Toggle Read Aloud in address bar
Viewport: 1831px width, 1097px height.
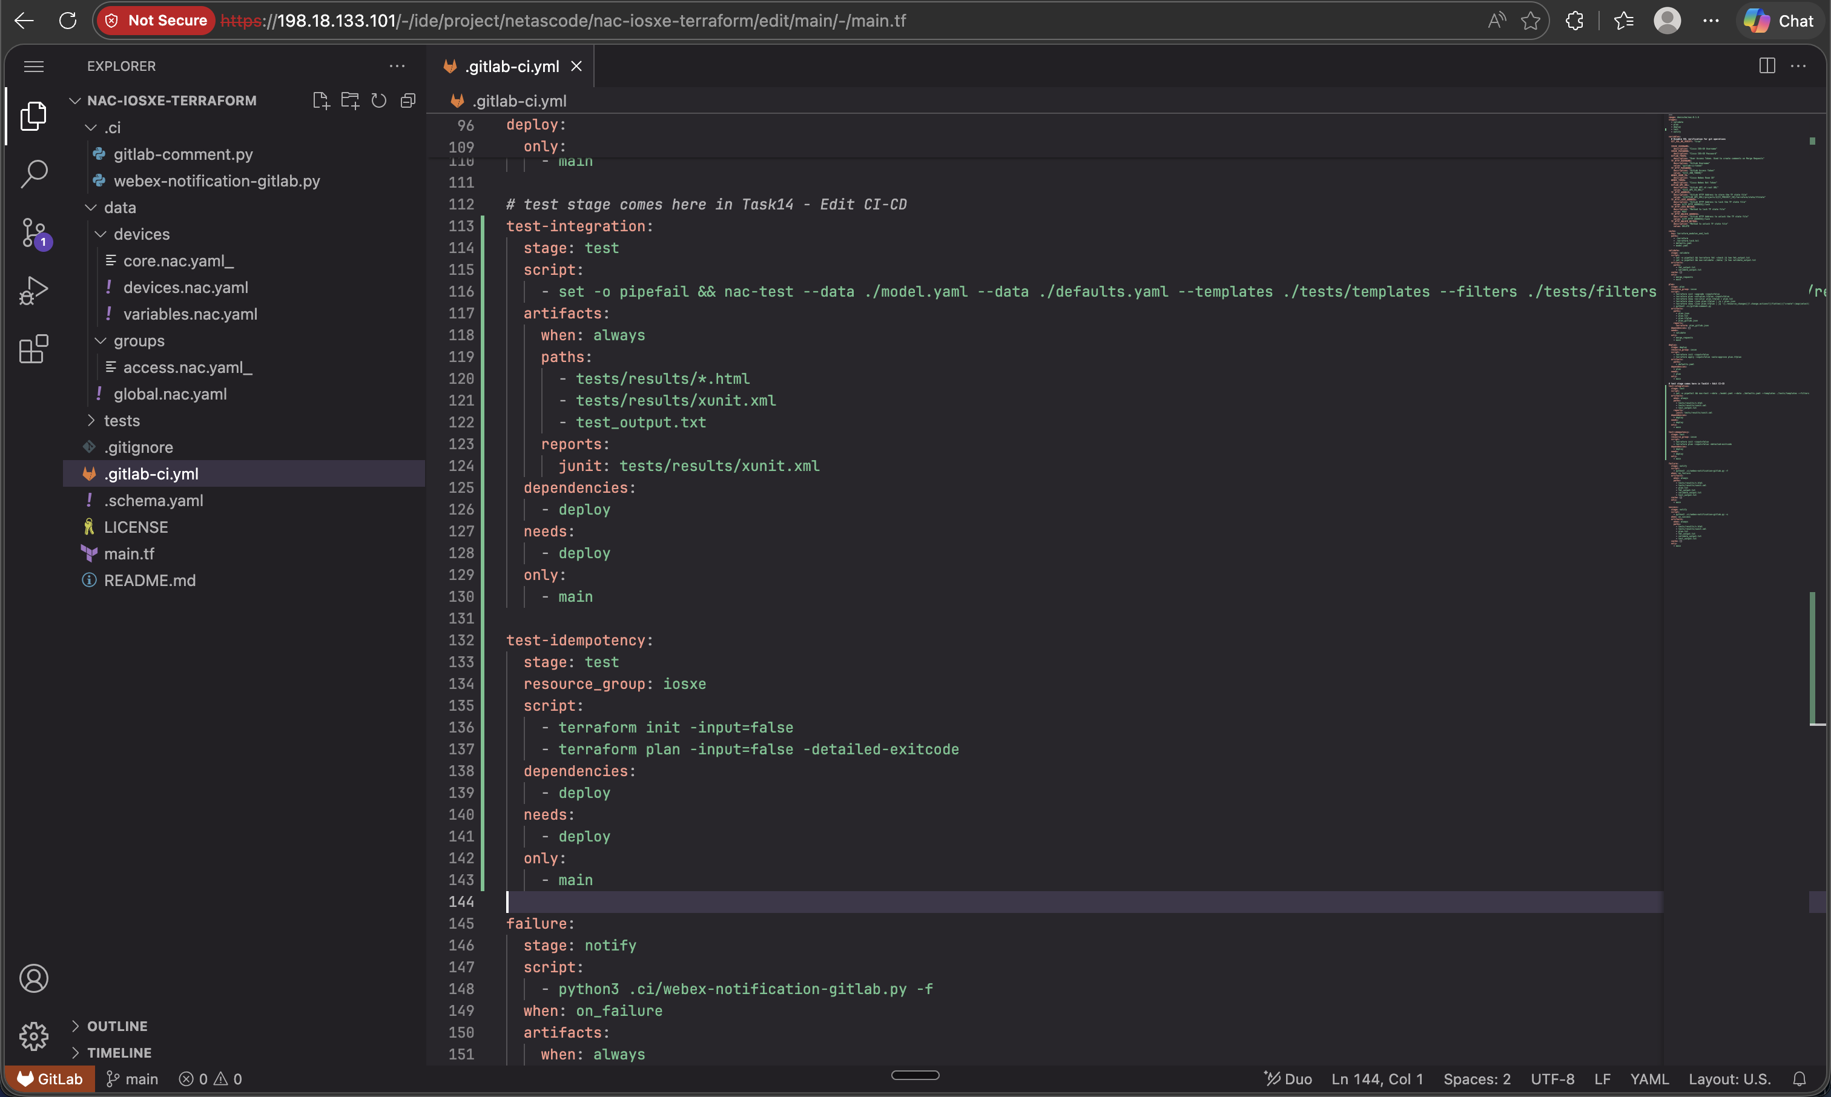coord(1496,21)
